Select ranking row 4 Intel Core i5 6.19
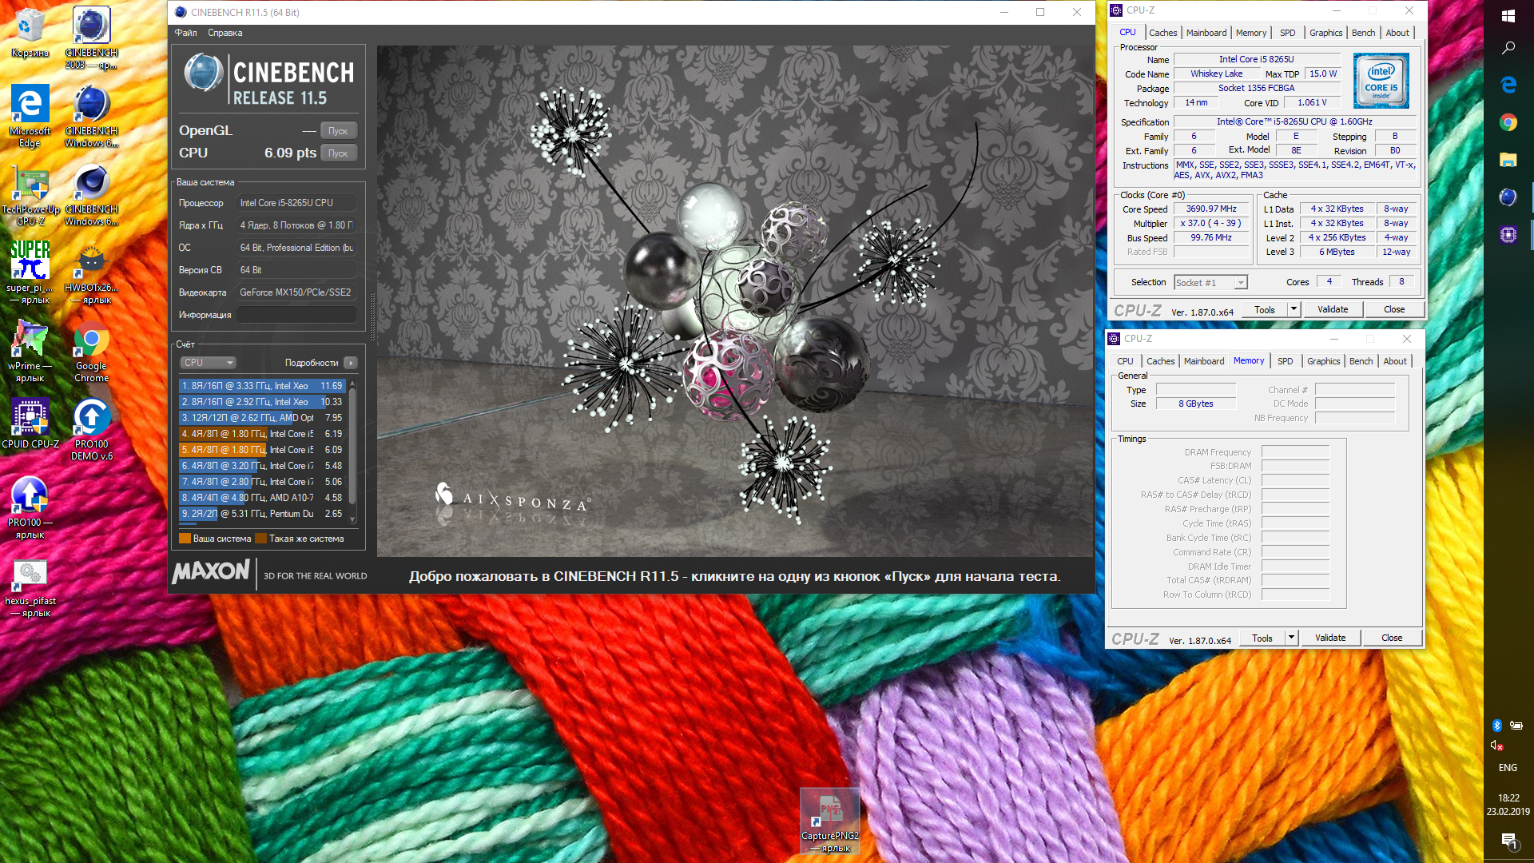Viewport: 1534px width, 863px height. point(262,434)
